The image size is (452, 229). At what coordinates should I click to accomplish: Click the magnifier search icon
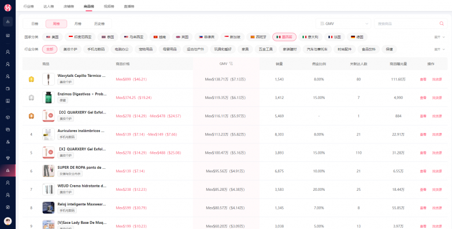[442, 24]
